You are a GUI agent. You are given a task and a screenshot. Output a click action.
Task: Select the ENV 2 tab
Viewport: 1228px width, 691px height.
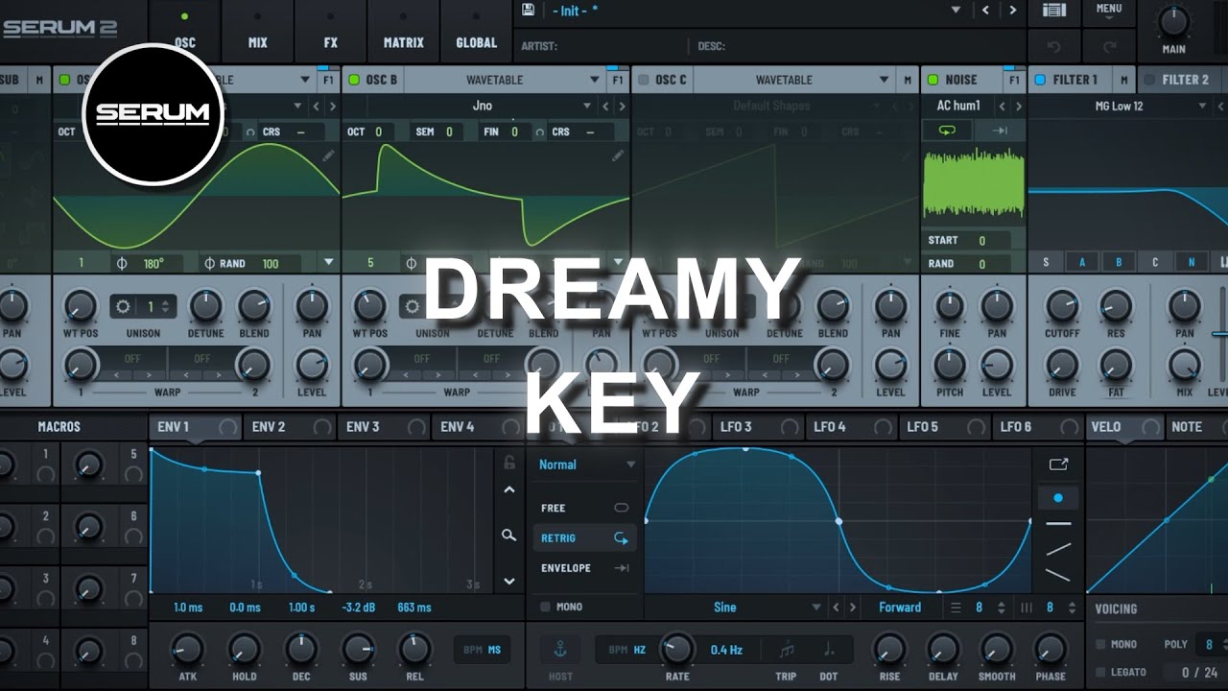point(289,427)
